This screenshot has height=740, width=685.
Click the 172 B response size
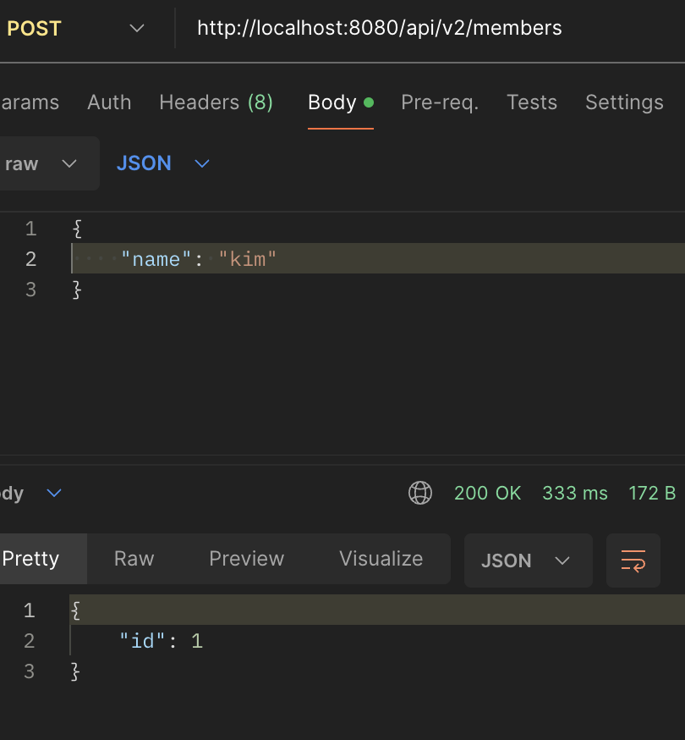652,493
